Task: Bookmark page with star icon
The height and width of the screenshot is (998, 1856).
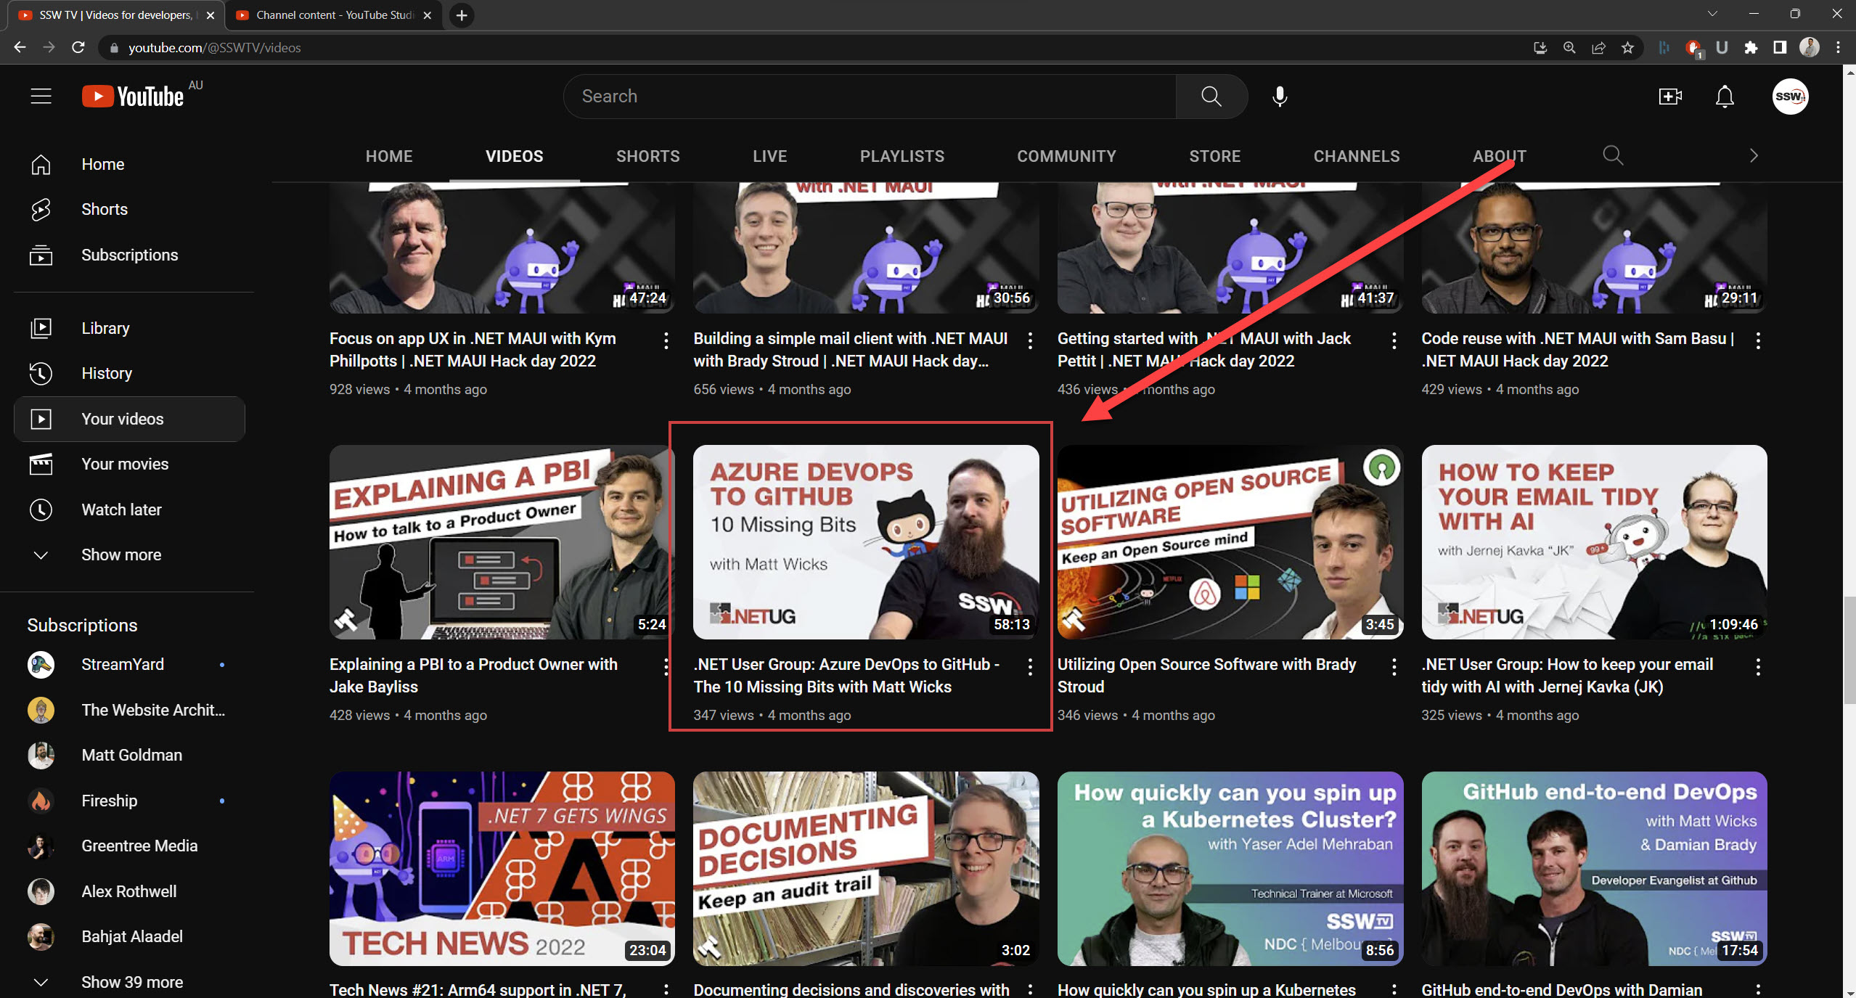Action: 1627,48
